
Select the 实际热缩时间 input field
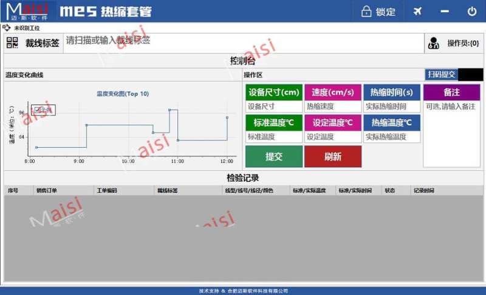(x=391, y=106)
